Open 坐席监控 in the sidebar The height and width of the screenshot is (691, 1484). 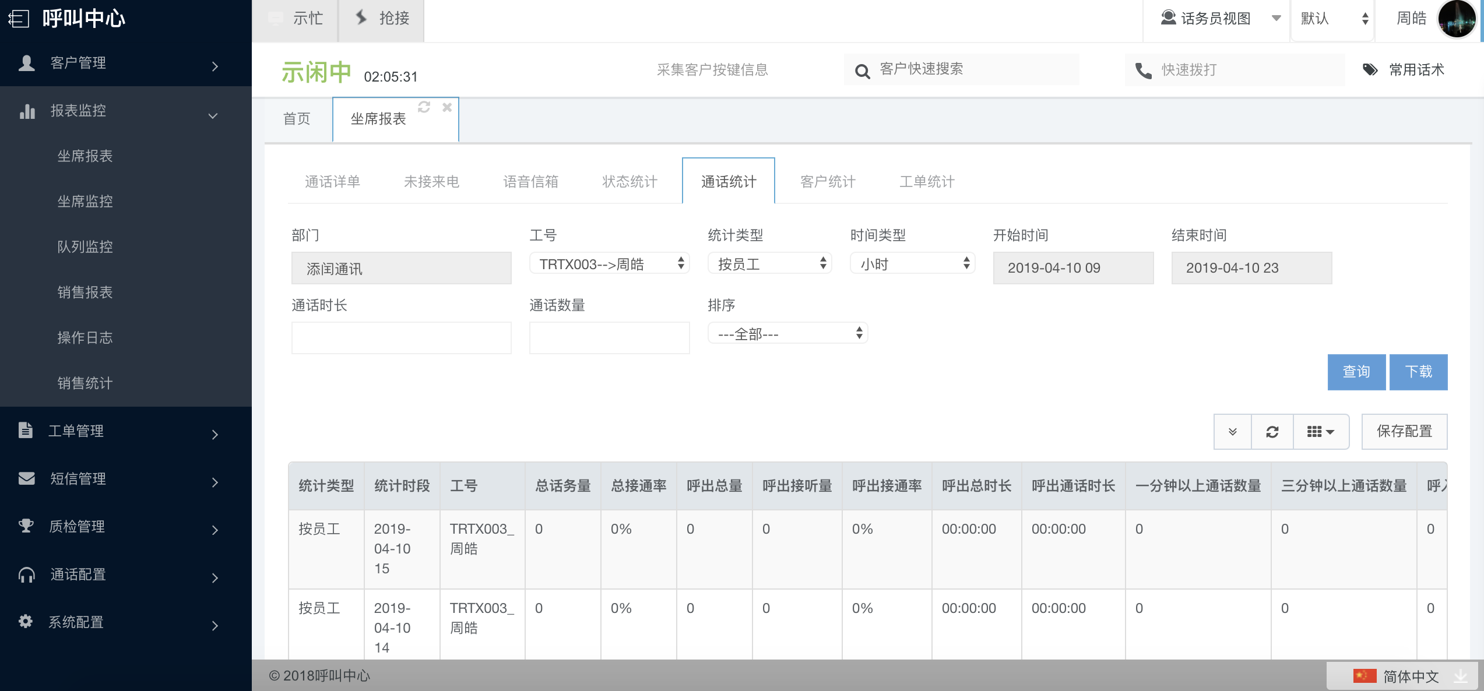click(85, 202)
